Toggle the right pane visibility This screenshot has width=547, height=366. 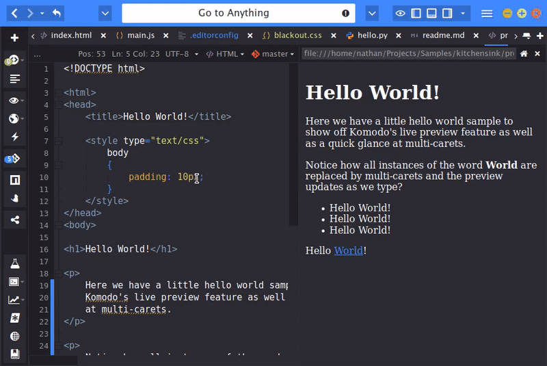click(x=447, y=13)
